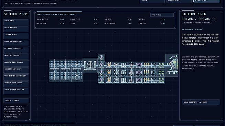Open the Solar System tab
This screenshot has height=126, width=225.
coord(179,1)
